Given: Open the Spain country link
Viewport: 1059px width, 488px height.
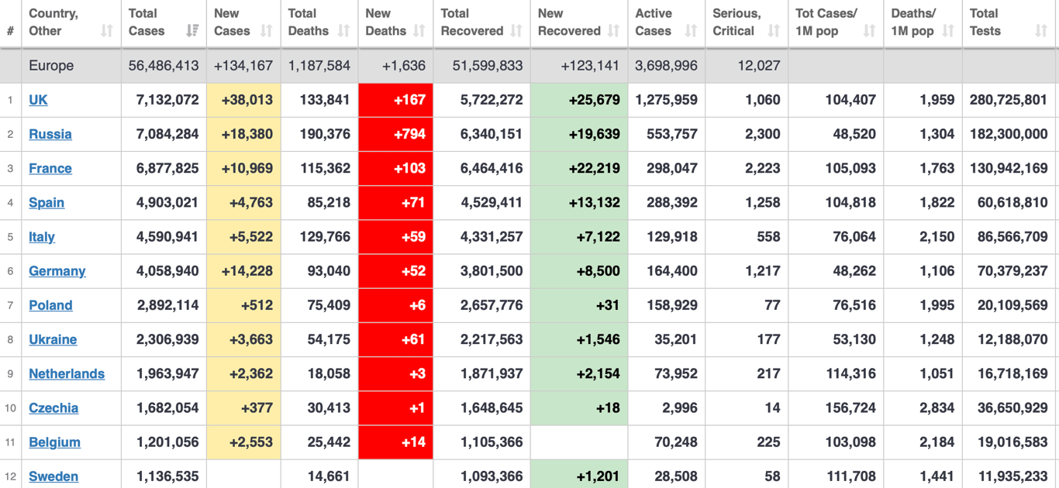Looking at the screenshot, I should click(x=47, y=202).
